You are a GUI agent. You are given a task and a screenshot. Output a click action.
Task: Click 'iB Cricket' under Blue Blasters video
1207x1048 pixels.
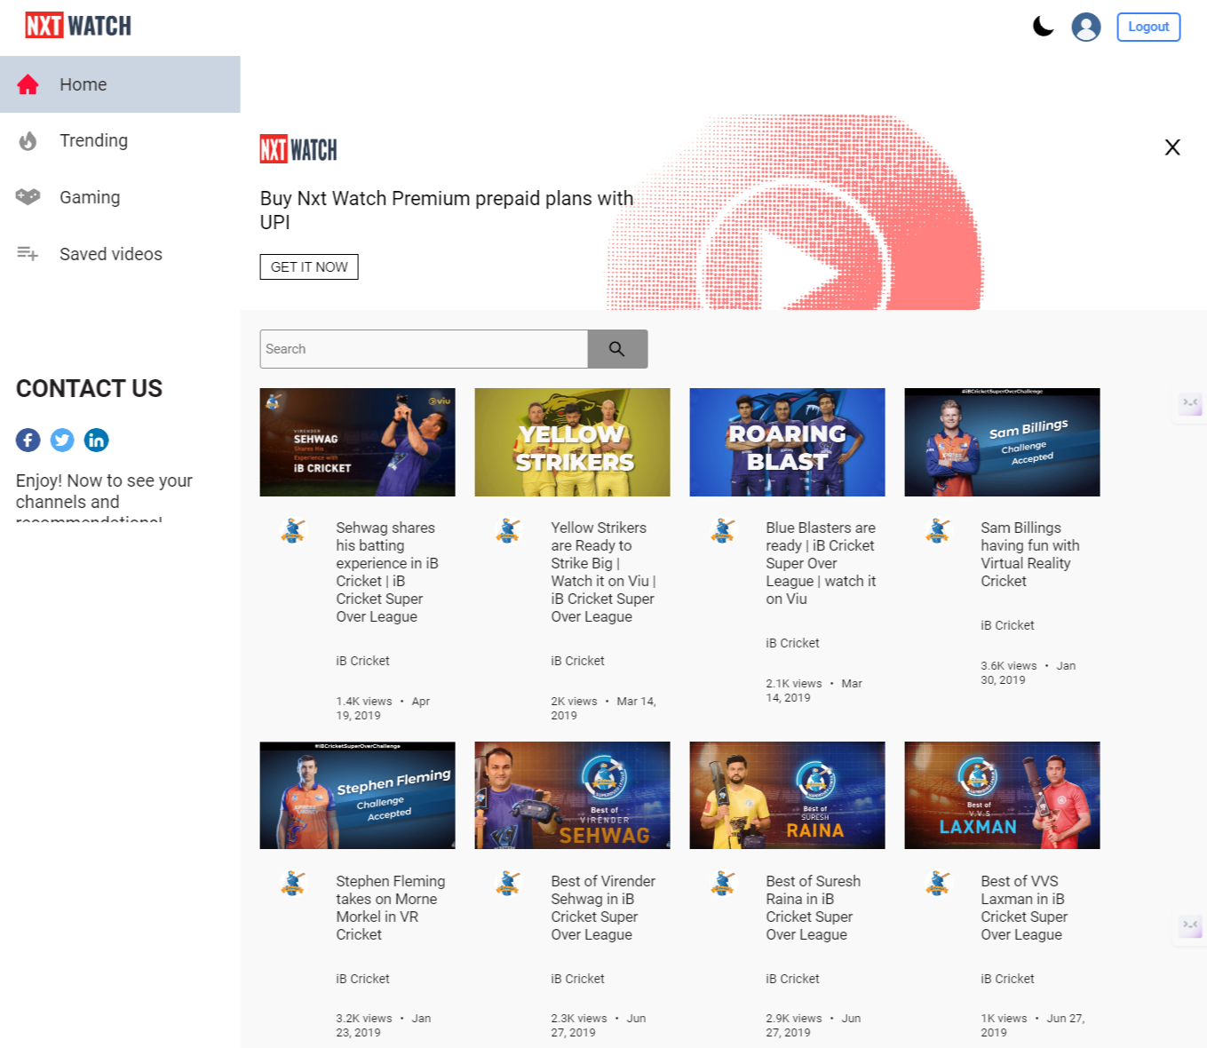pos(792,643)
